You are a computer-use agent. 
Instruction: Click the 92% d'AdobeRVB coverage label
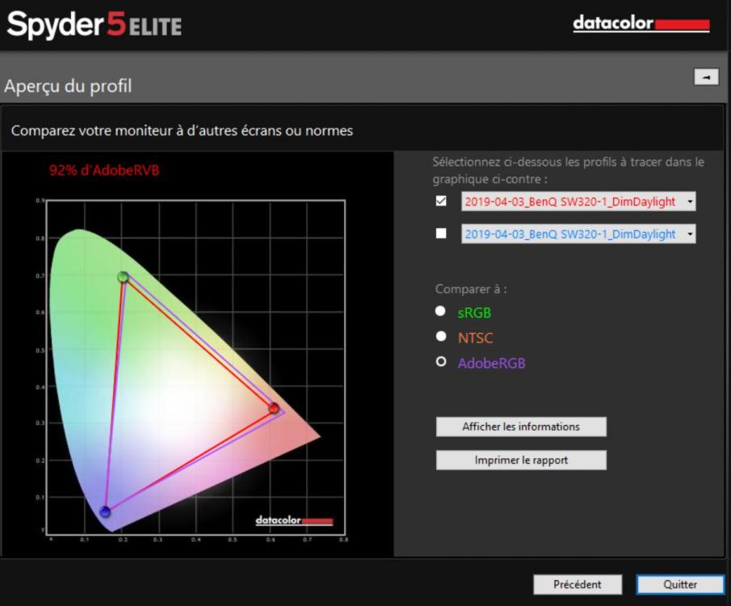pyautogui.click(x=99, y=170)
